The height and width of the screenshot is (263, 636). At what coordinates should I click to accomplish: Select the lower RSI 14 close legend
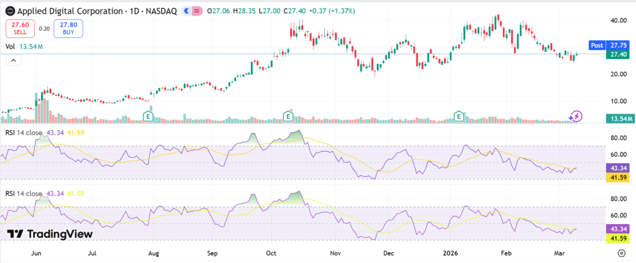point(25,194)
